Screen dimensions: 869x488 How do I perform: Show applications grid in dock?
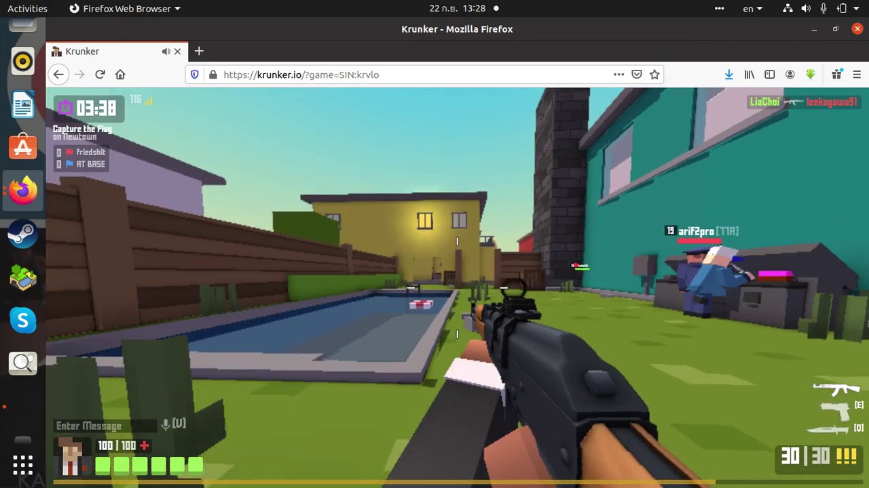[22, 464]
